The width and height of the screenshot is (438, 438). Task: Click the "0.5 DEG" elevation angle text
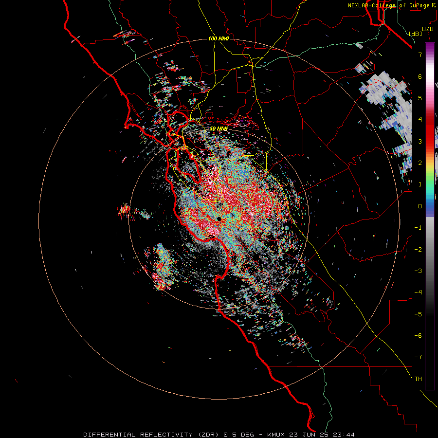238,435
